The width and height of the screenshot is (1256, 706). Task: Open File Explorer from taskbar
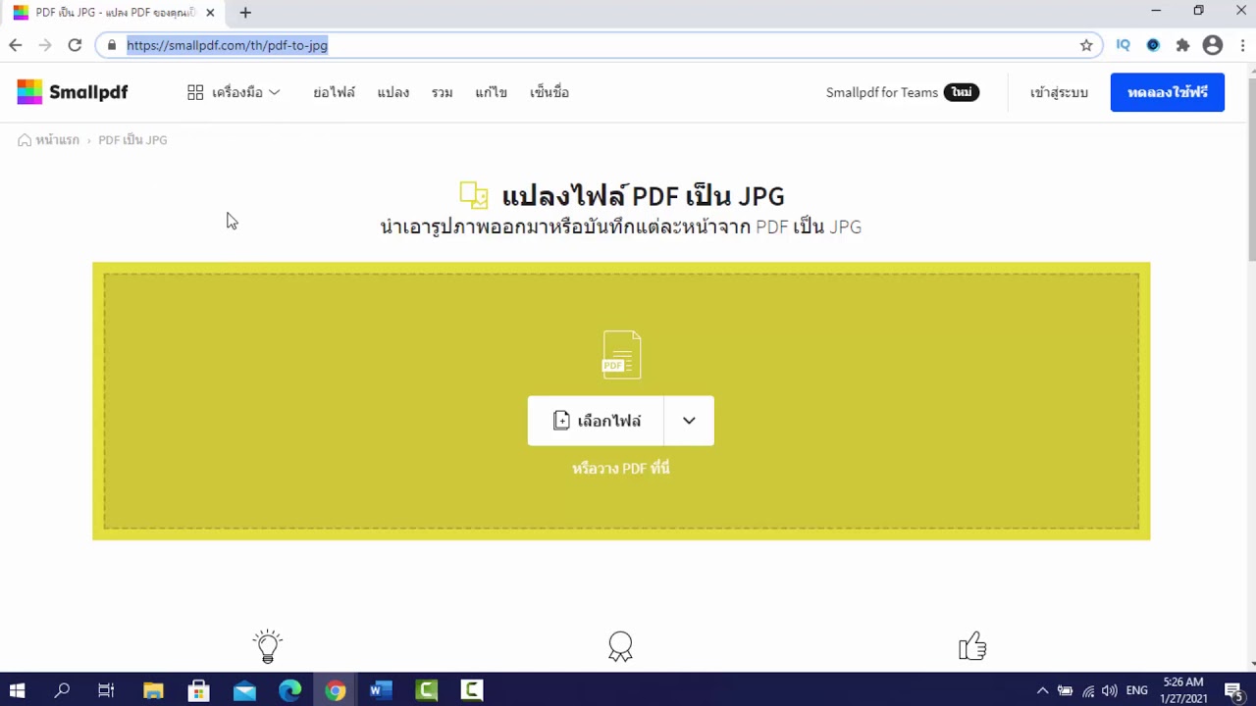coord(153,690)
